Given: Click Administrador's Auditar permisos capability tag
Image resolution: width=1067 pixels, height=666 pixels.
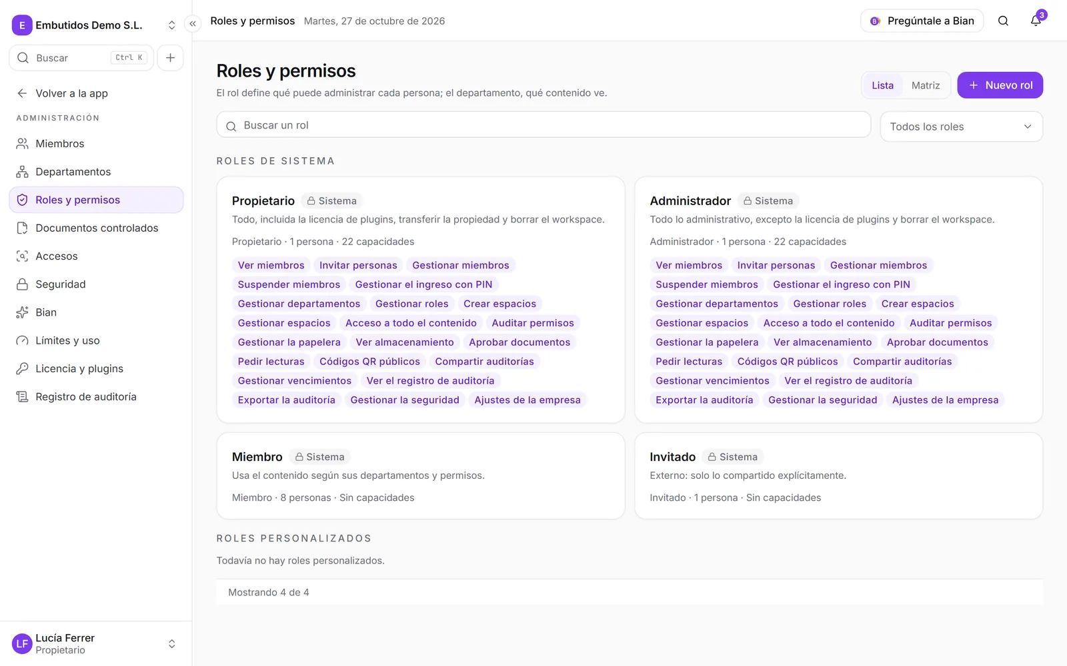Looking at the screenshot, I should pos(950,323).
